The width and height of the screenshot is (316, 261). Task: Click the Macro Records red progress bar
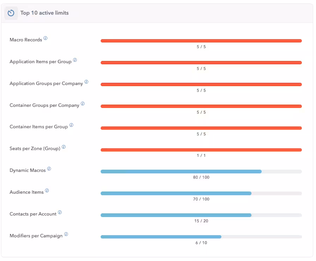click(201, 41)
